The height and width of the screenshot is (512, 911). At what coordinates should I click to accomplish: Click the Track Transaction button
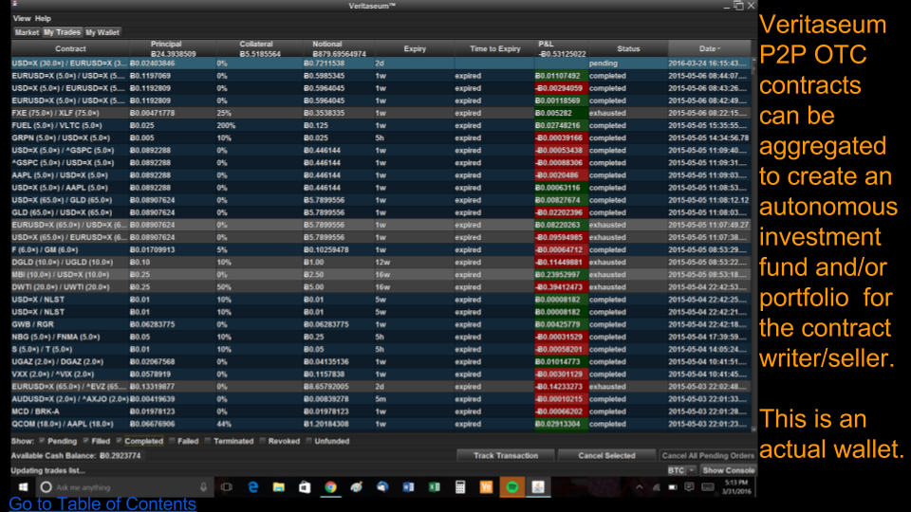click(x=506, y=456)
